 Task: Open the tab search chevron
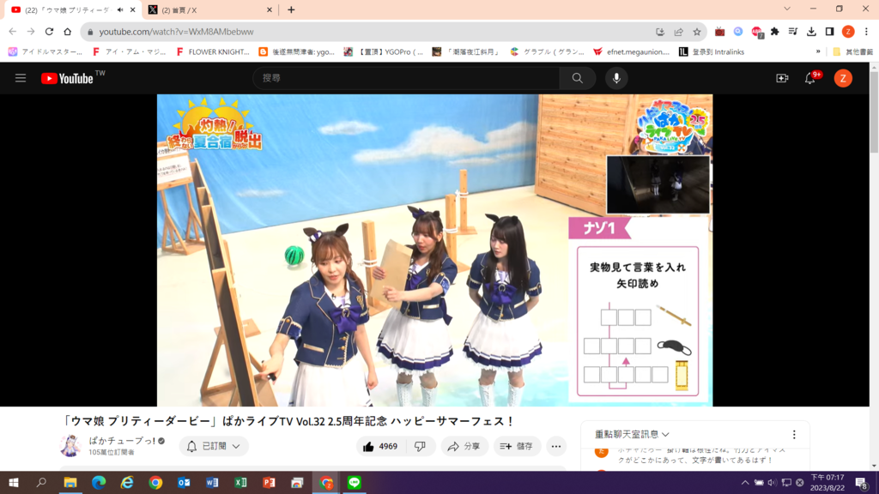point(787,9)
